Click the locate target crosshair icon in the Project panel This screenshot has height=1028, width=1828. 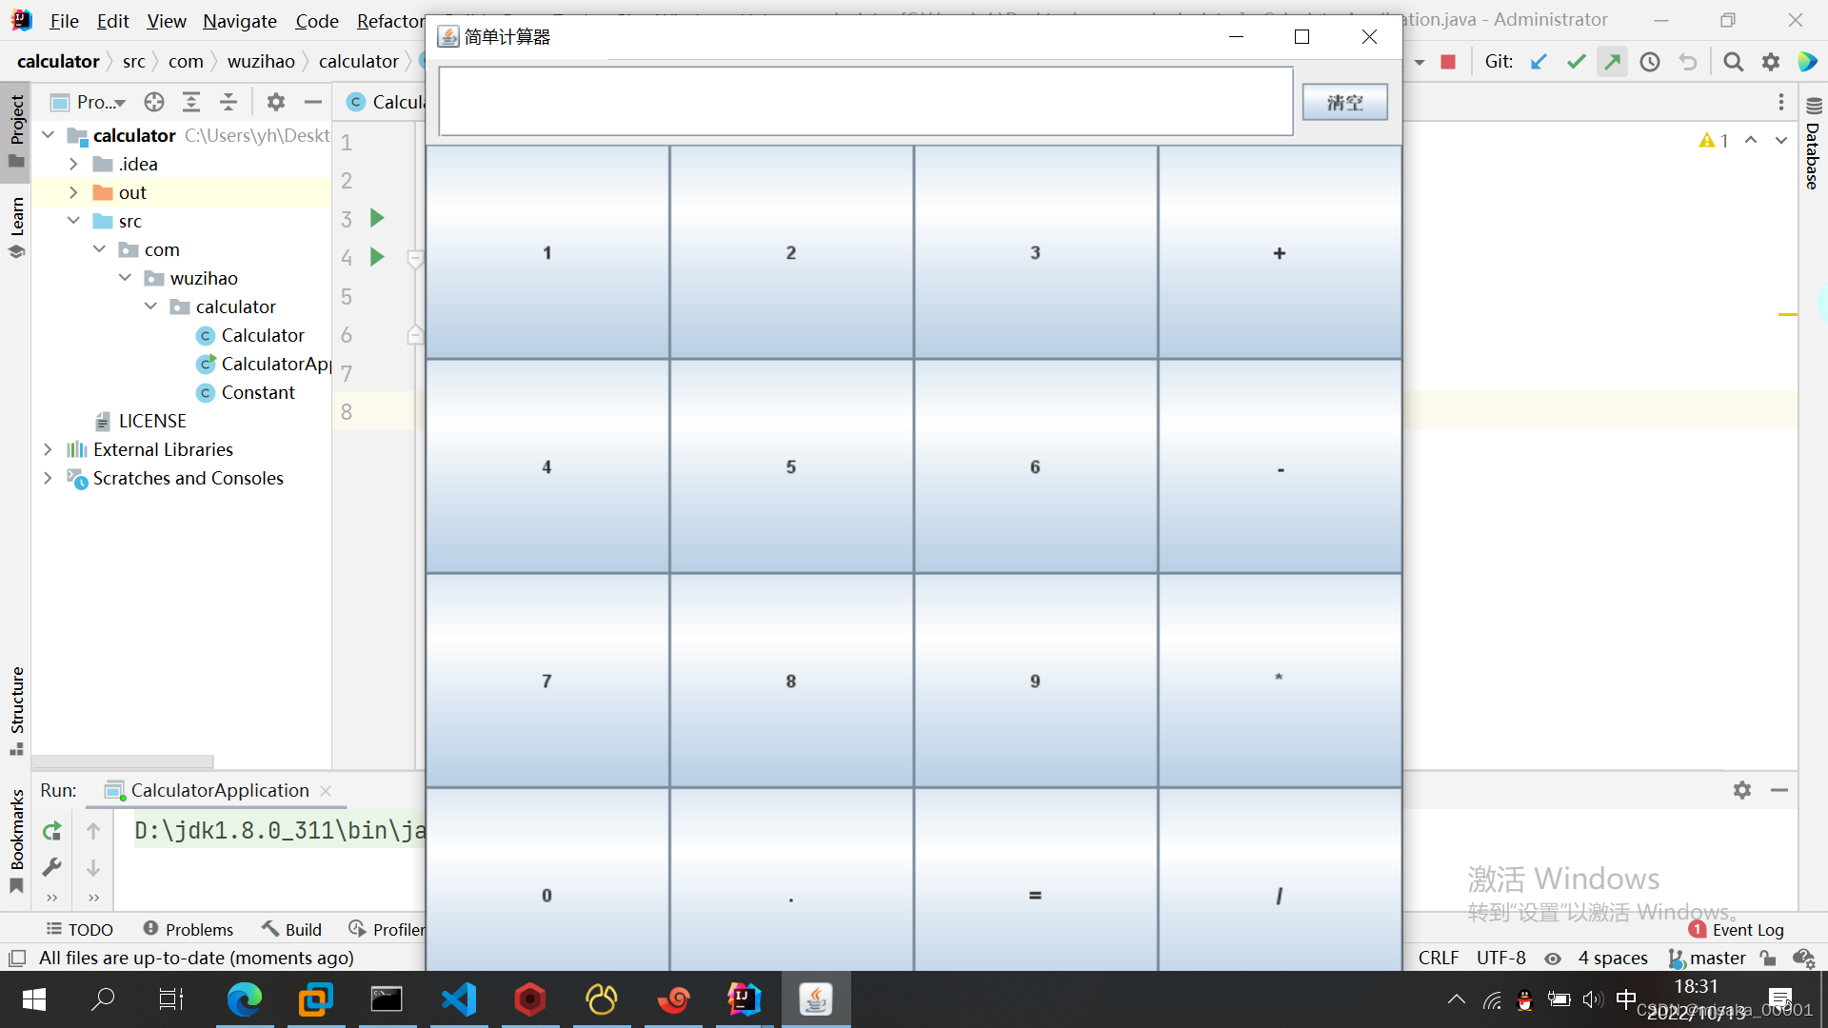(x=154, y=102)
